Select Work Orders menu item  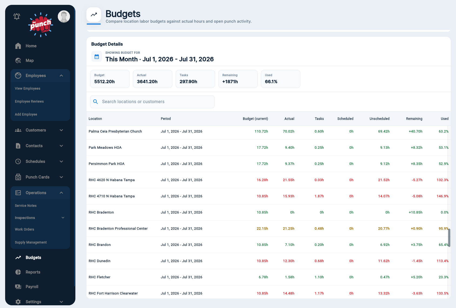pyautogui.click(x=25, y=229)
